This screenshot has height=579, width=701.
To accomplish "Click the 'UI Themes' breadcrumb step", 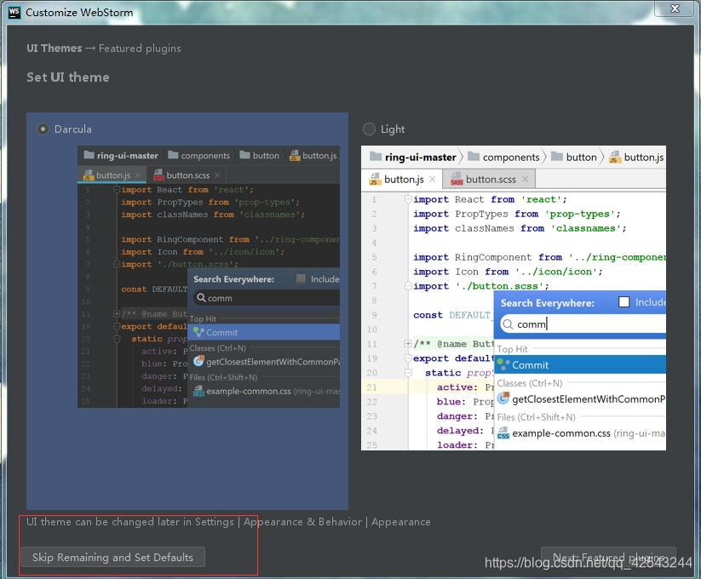I will click(55, 49).
